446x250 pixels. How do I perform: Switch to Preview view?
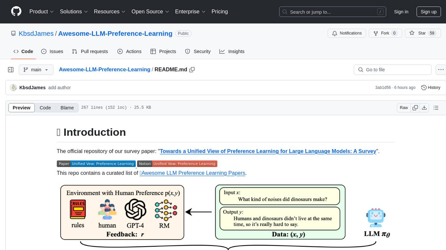(22, 108)
